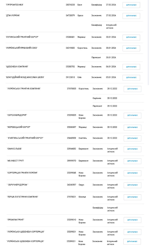Image resolution: width=152 pixels, height=246 pixels.
Task: Select the 'ГІРПРОМТЕХНІКА' company name
Action: click(x=15, y=5)
